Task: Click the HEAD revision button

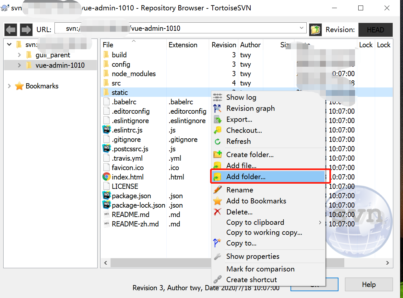Action: pyautogui.click(x=375, y=30)
